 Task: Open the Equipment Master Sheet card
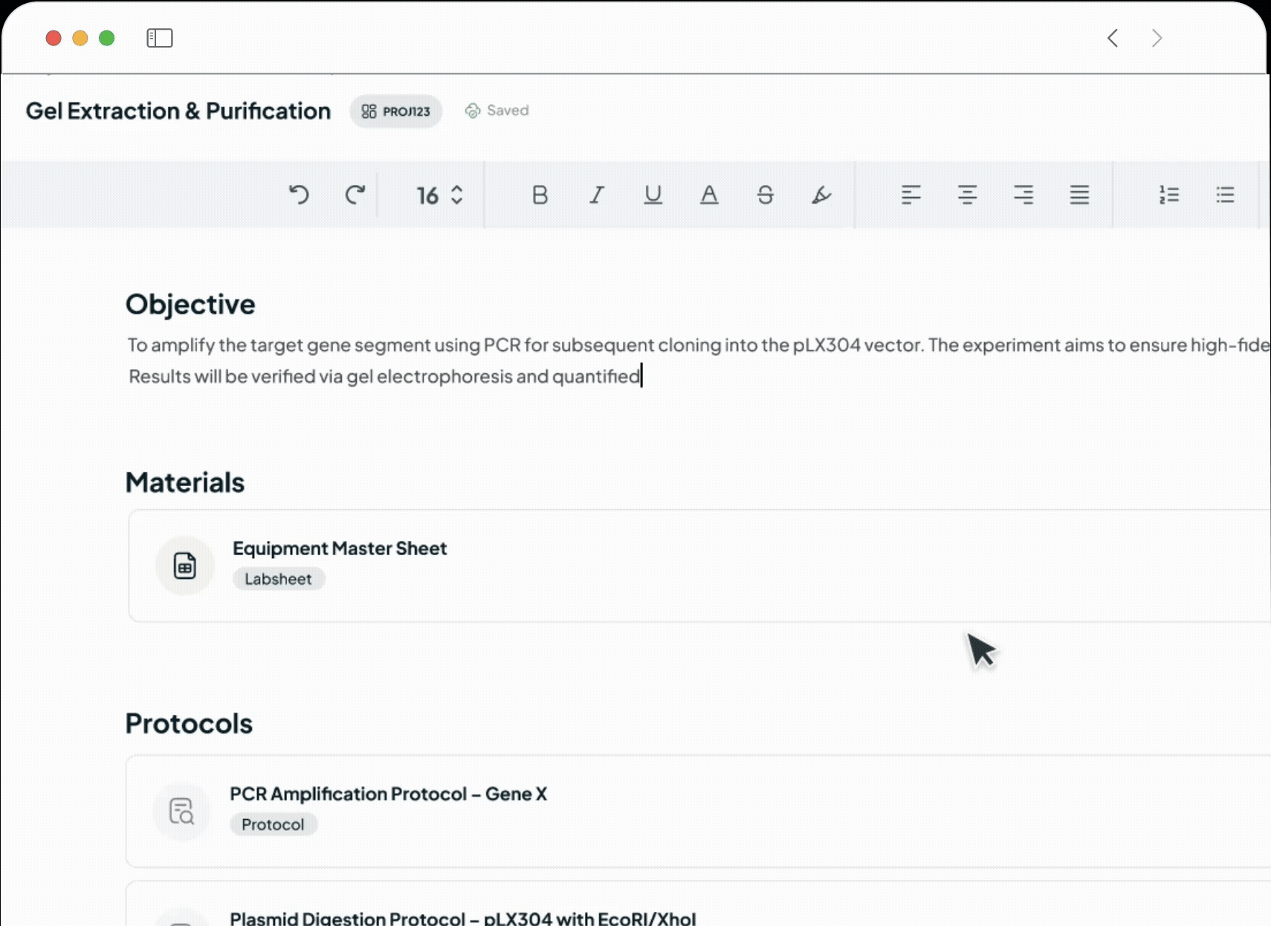click(x=340, y=548)
